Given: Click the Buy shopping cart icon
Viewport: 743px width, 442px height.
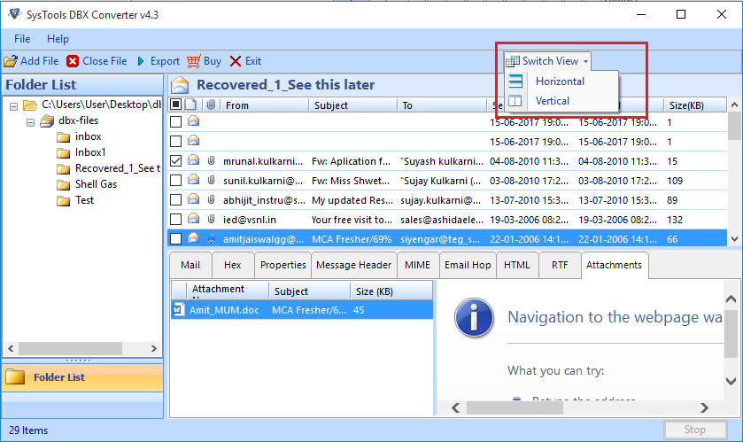Looking at the screenshot, I should 193,61.
